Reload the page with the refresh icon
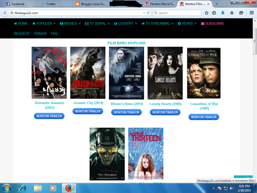Screen dimensions: 257x193 (x=148, y=13)
